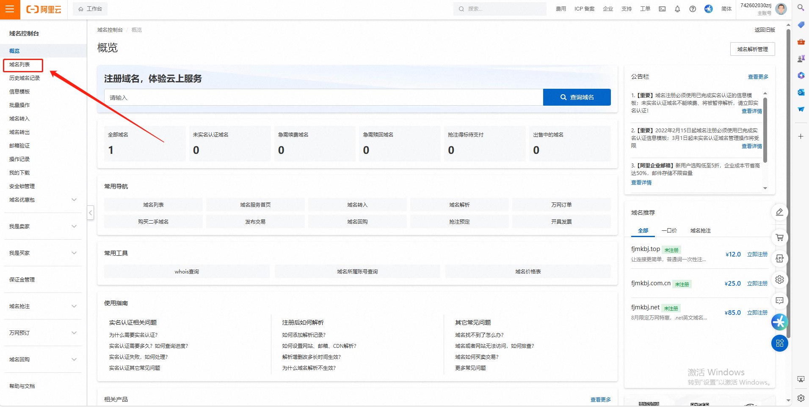Open Cloud Shell terminal icon in header
Screen dimensions: 809x407
pos(662,9)
